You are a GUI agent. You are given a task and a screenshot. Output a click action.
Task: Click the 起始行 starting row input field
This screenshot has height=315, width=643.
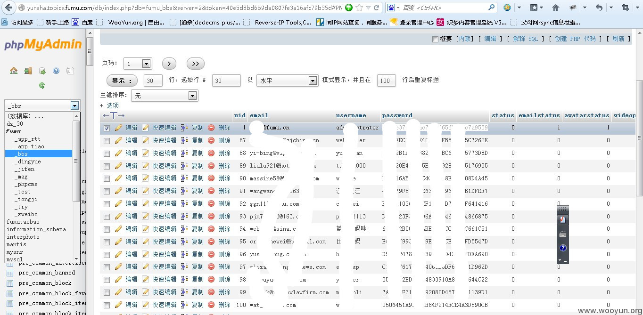point(226,81)
